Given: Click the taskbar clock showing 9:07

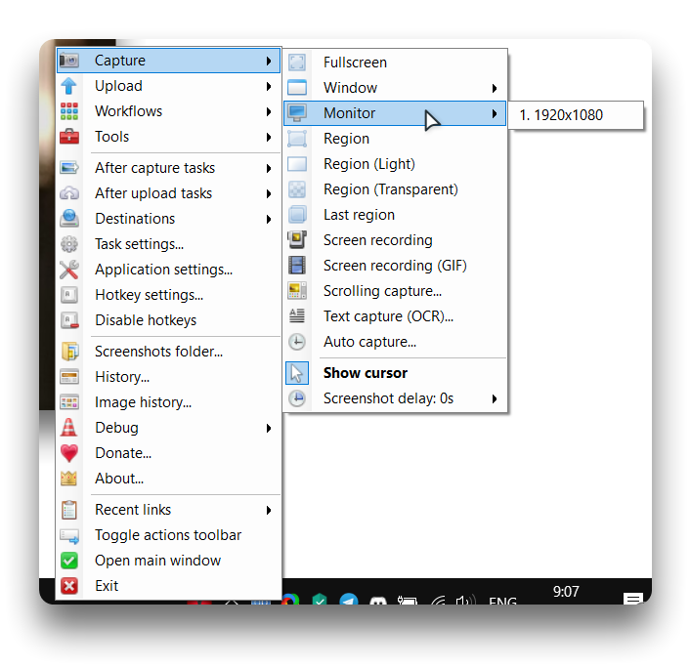Looking at the screenshot, I should (x=566, y=592).
